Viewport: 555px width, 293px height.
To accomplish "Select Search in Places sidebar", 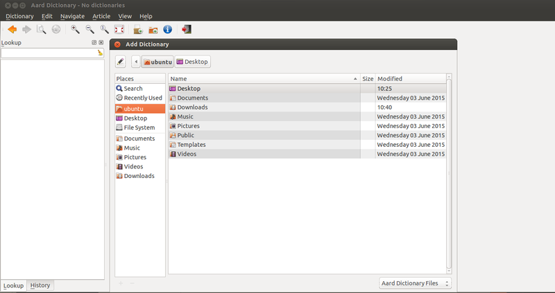I will [140, 89].
